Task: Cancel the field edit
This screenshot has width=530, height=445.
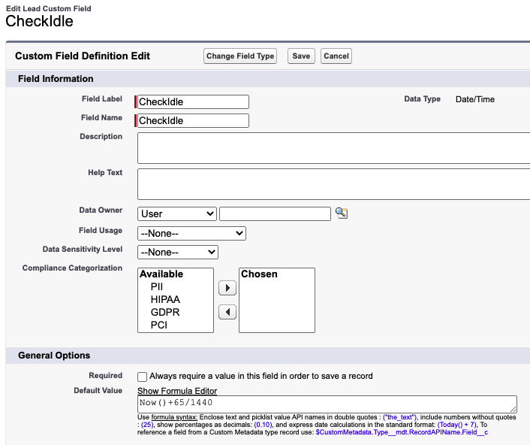Action: 336,56
